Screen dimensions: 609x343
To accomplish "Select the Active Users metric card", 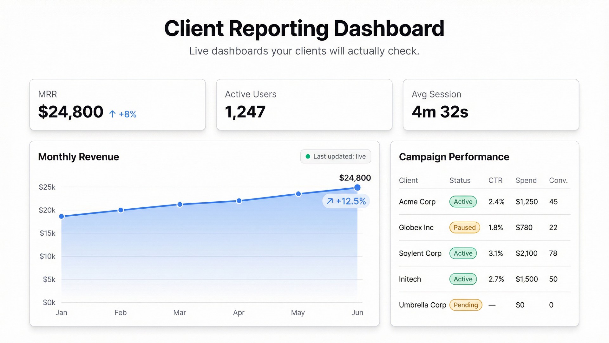I will pyautogui.click(x=304, y=105).
